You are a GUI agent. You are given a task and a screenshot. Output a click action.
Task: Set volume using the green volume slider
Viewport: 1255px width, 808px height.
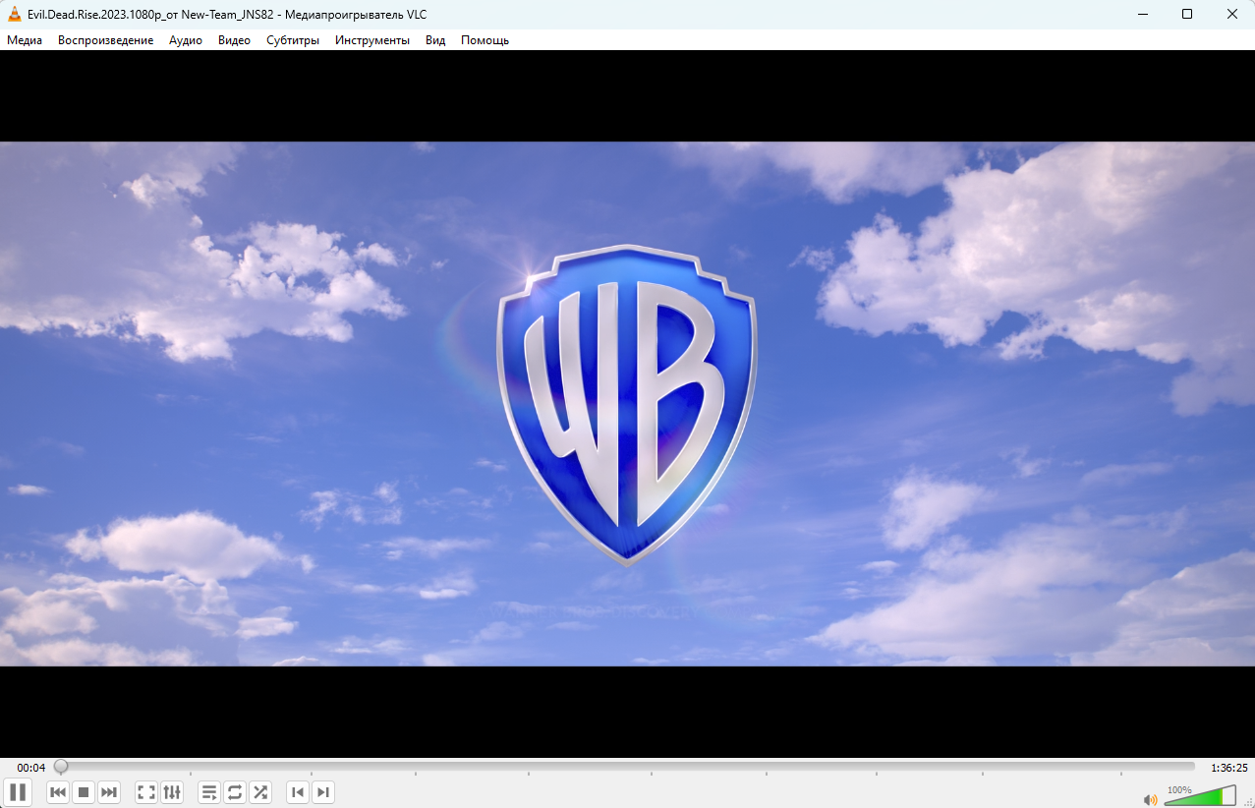point(1200,796)
